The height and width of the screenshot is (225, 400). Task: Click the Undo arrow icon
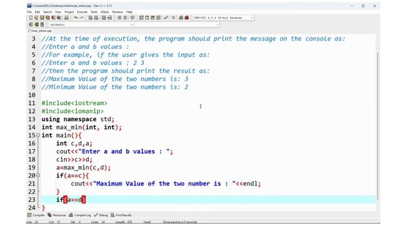tap(76, 17)
